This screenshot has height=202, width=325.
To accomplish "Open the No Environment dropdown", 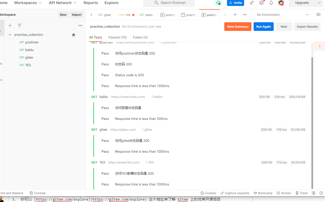I will coord(283,15).
